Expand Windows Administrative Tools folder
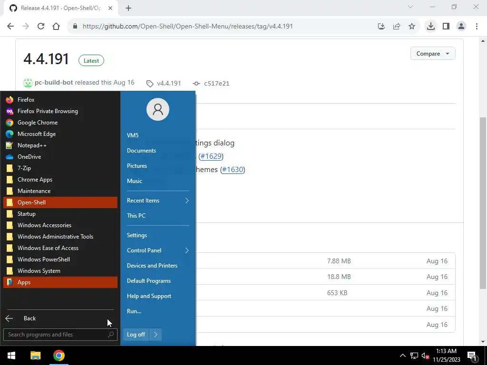This screenshot has height=365, width=487. point(60,237)
